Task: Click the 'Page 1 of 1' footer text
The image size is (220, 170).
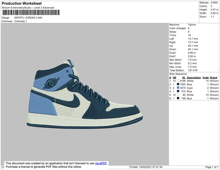Action: point(212,167)
